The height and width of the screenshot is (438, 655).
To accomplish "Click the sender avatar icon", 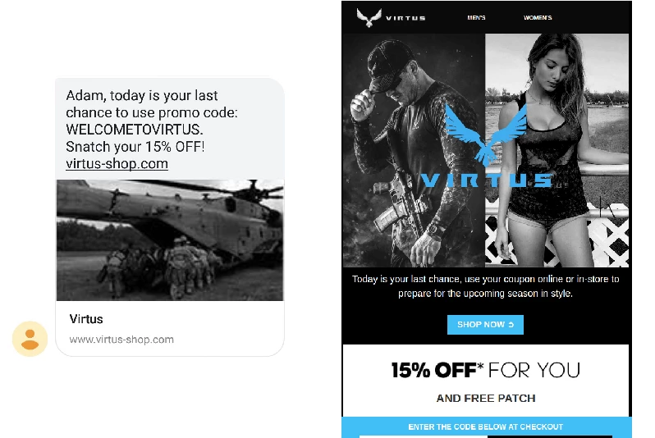I will [x=30, y=339].
